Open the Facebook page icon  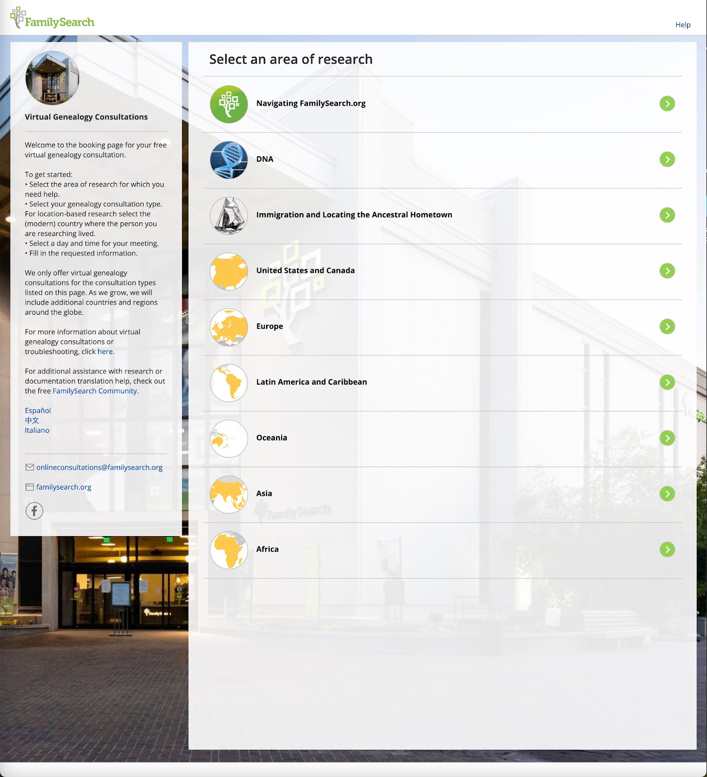[x=34, y=511]
